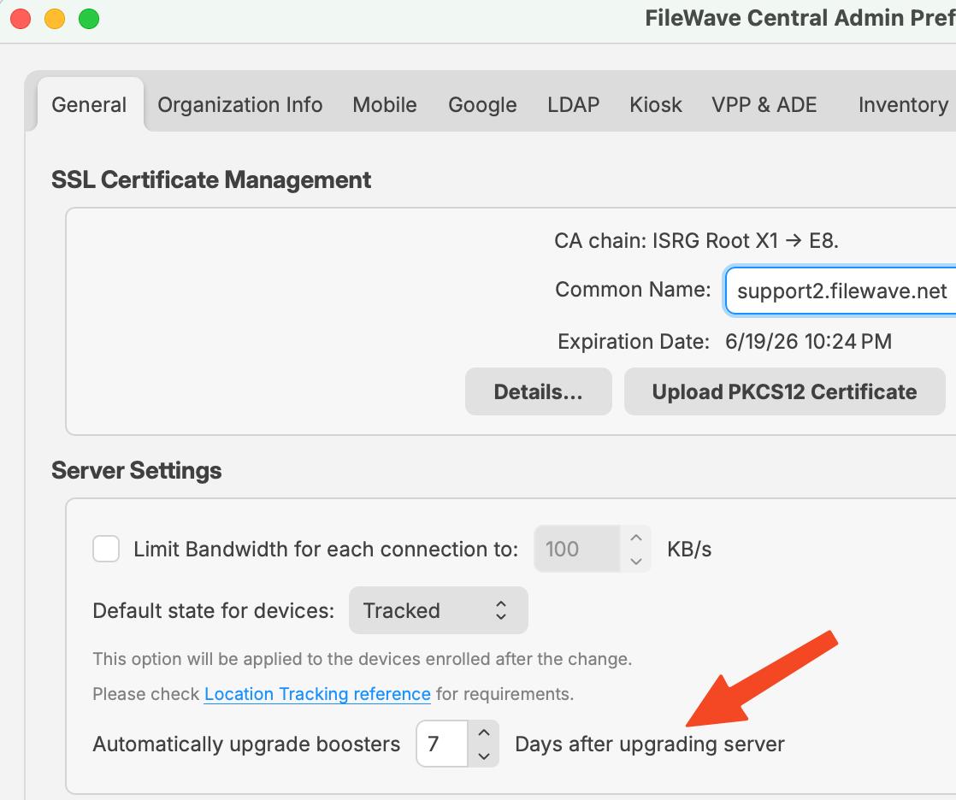This screenshot has width=956, height=800.
Task: Open the Google settings tab
Action: (x=482, y=104)
